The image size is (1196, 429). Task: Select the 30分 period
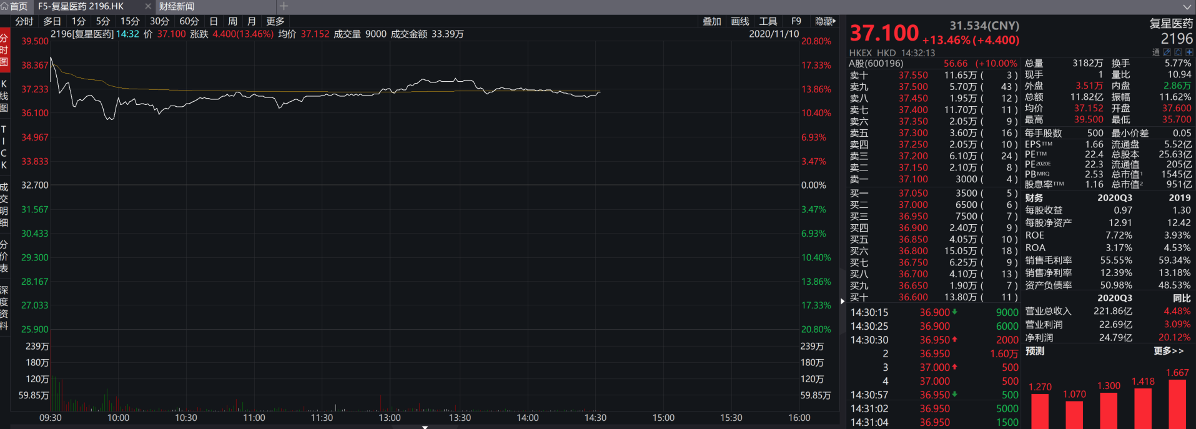[x=159, y=21]
